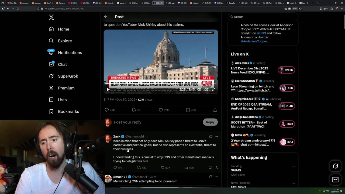Join Kangmin Lee live +1.4K
This screenshot has height=194, width=345.
coord(287,106)
